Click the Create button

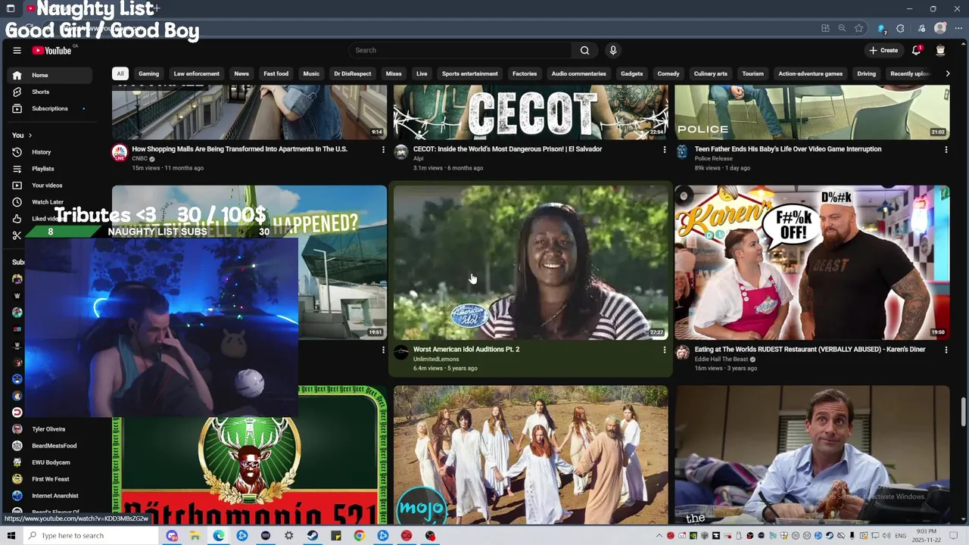(x=883, y=51)
